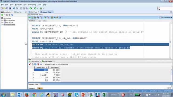Viewport: 173px width, 97px height.
Task: Click the Paste icon in main toolbar
Action: (x=26, y=8)
